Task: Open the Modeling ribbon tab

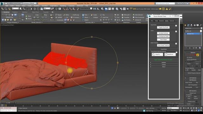Action: [x=6, y=12]
